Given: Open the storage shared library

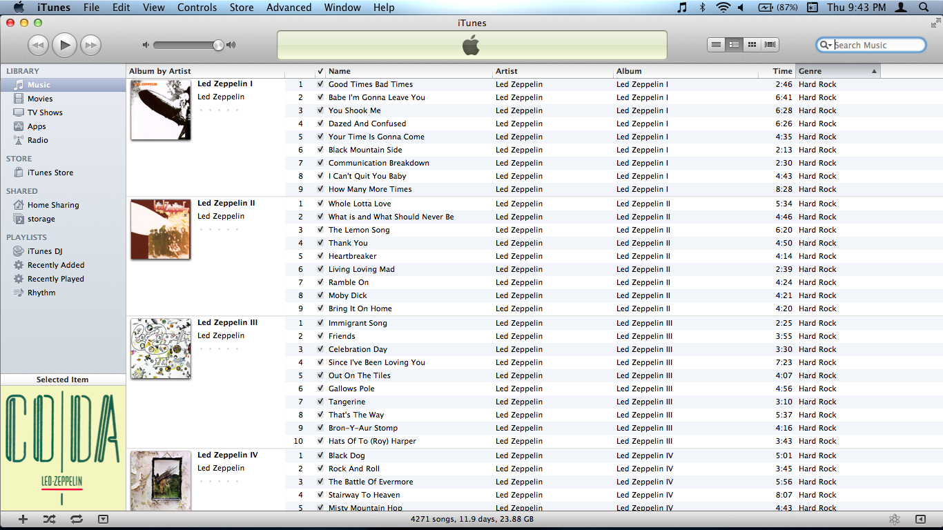Looking at the screenshot, I should click(x=63, y=219).
